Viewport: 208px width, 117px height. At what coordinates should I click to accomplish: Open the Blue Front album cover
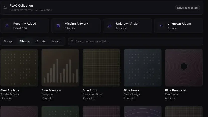point(101,68)
